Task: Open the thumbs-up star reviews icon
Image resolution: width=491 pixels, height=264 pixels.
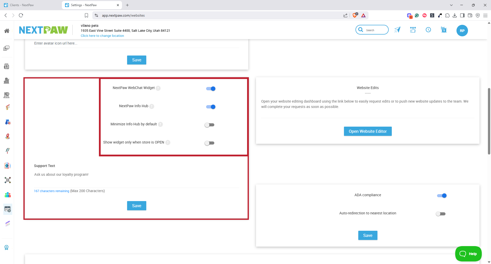Action: [413, 30]
